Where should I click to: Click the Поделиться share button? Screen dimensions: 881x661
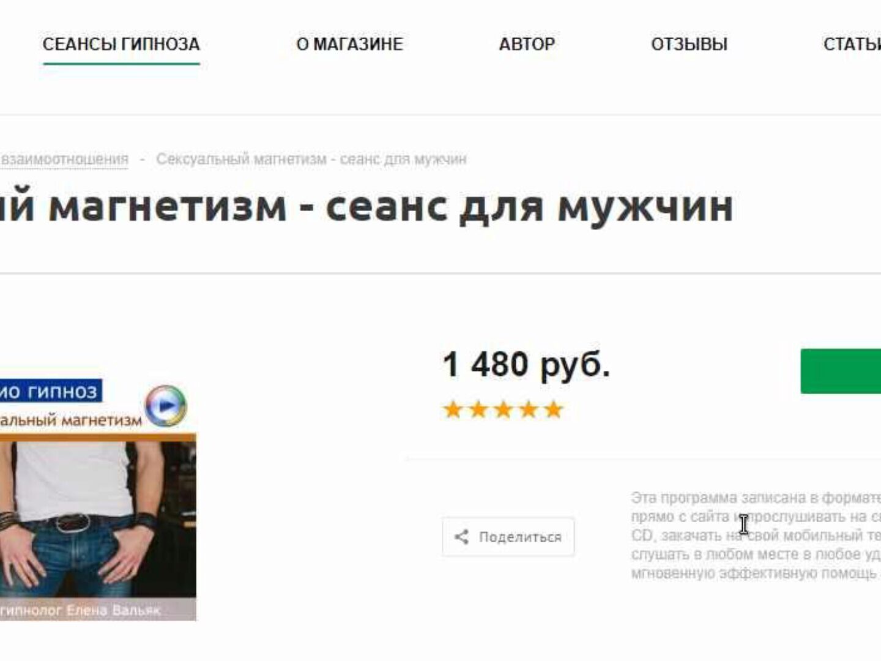click(x=508, y=537)
